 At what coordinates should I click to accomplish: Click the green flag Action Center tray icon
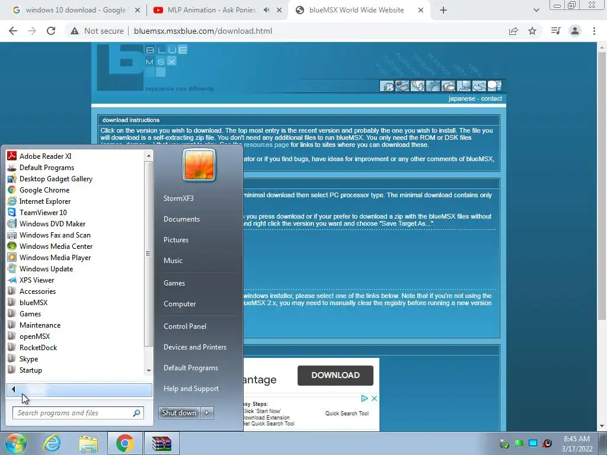[x=519, y=443]
